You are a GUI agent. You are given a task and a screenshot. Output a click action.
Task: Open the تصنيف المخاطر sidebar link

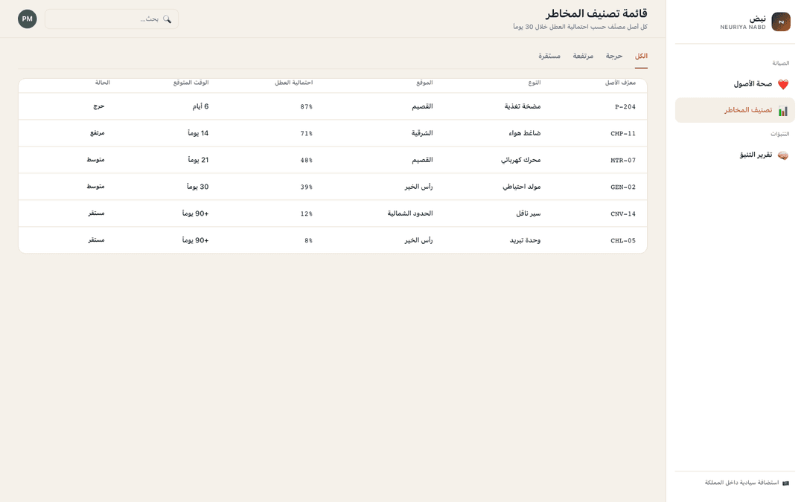click(x=735, y=110)
